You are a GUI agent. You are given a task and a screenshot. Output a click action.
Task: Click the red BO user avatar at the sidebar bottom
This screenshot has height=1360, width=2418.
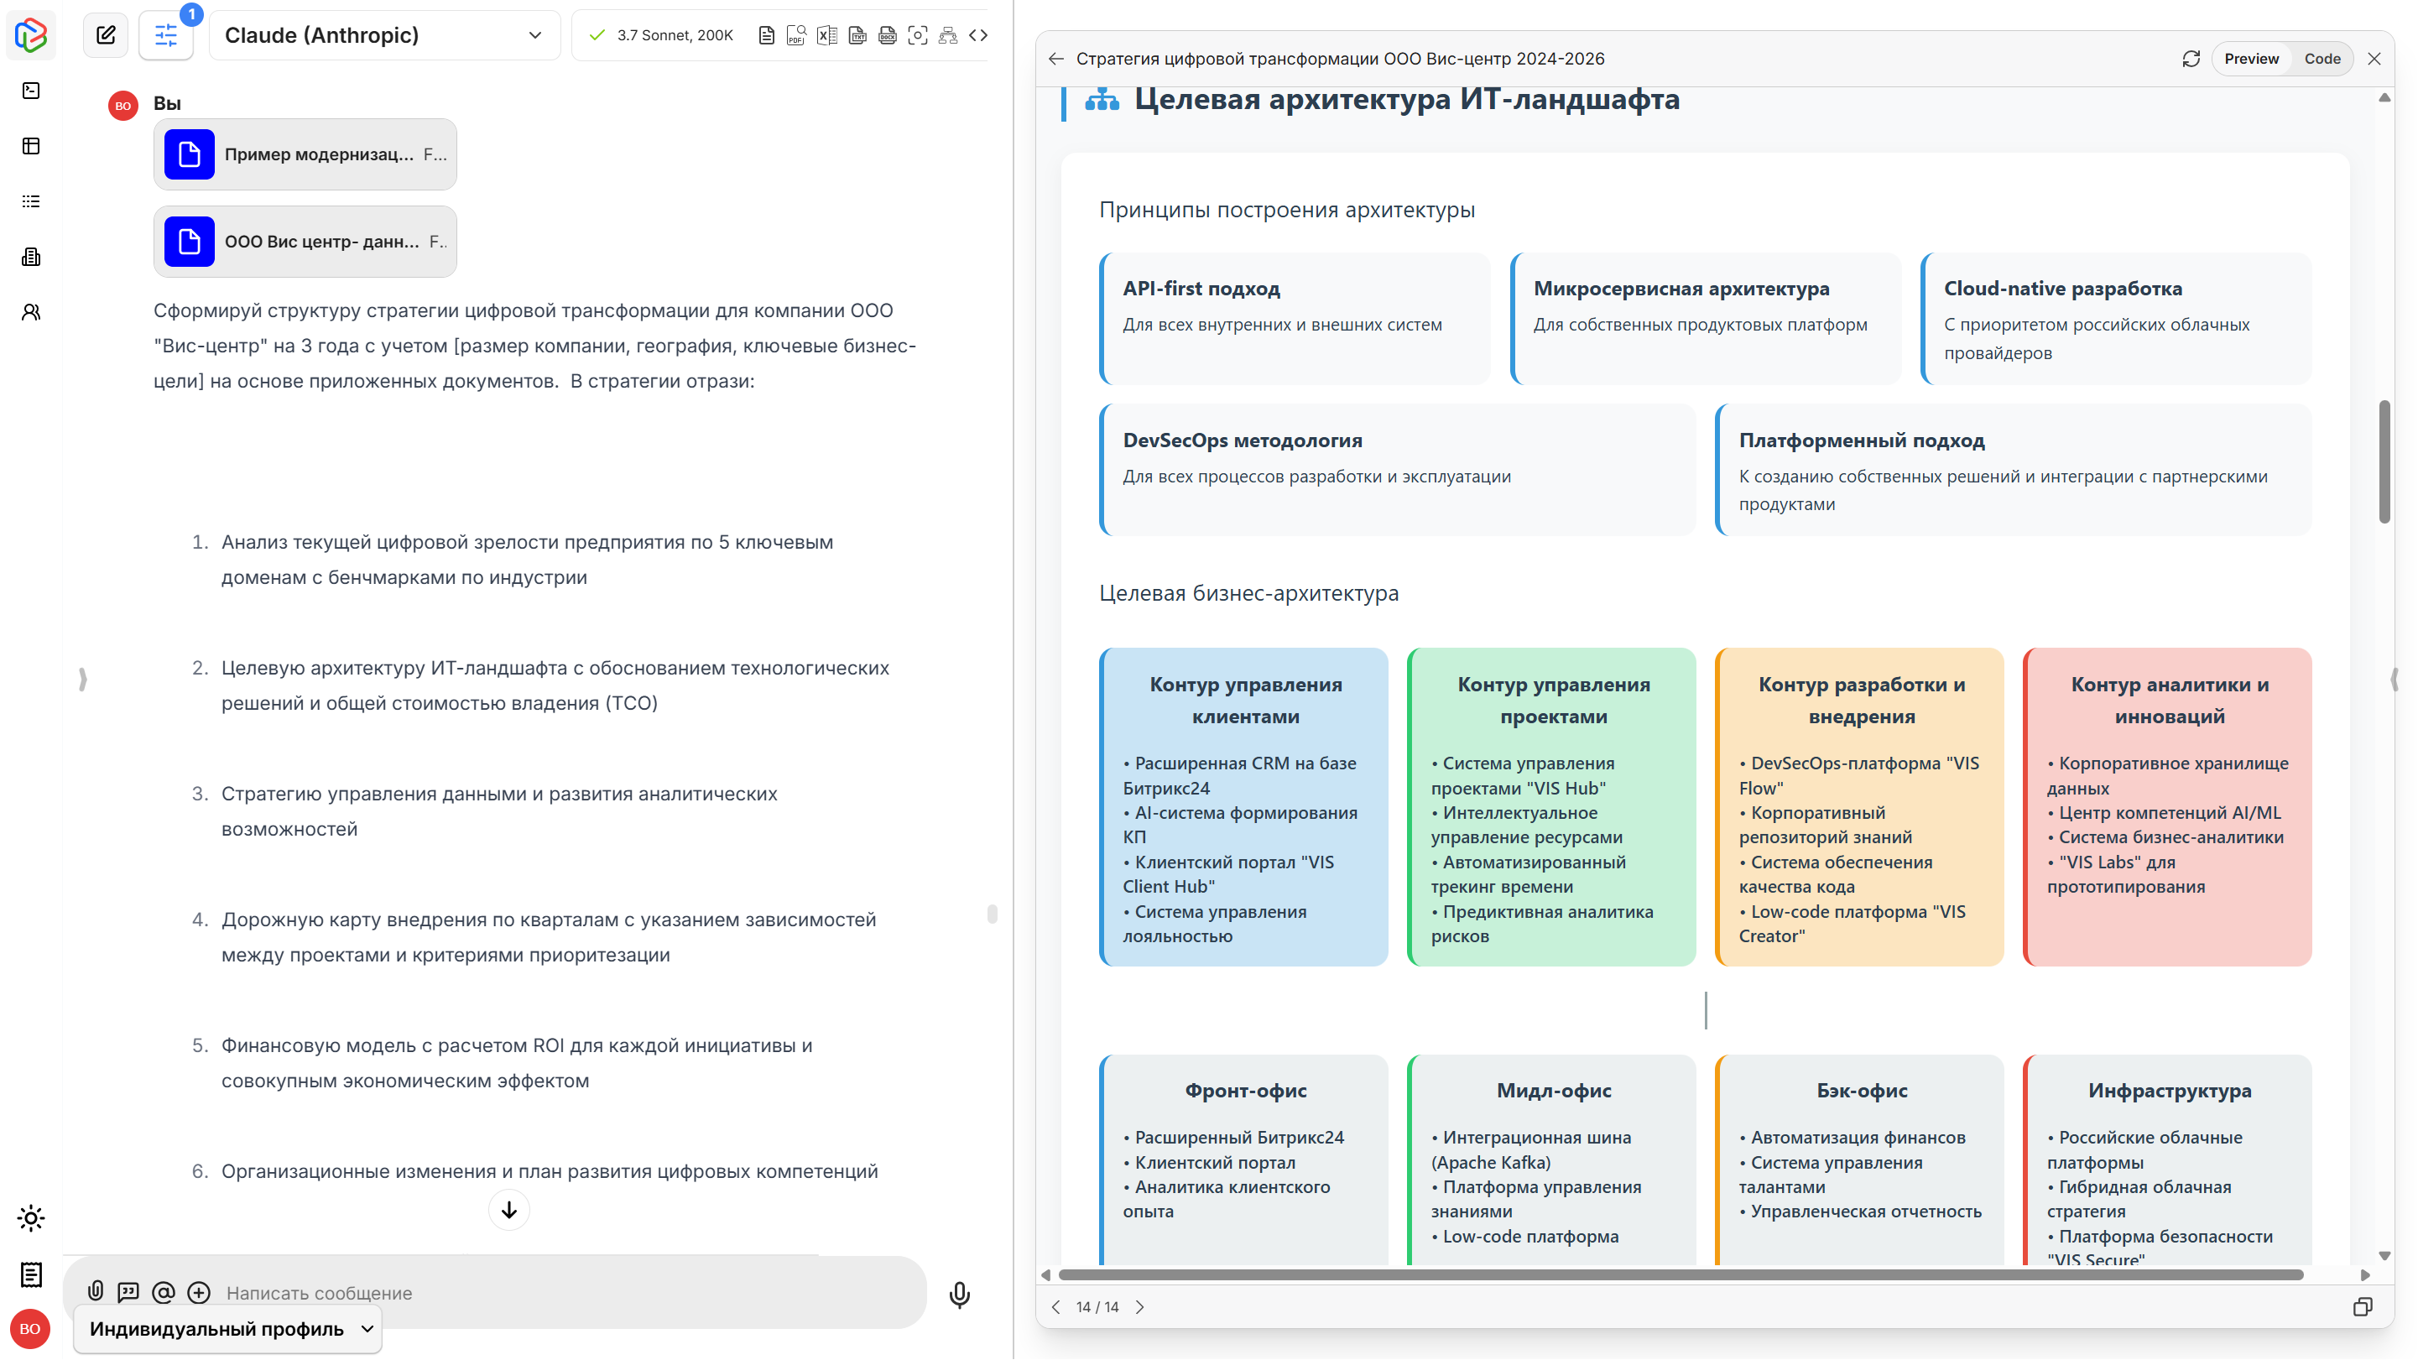click(x=30, y=1329)
